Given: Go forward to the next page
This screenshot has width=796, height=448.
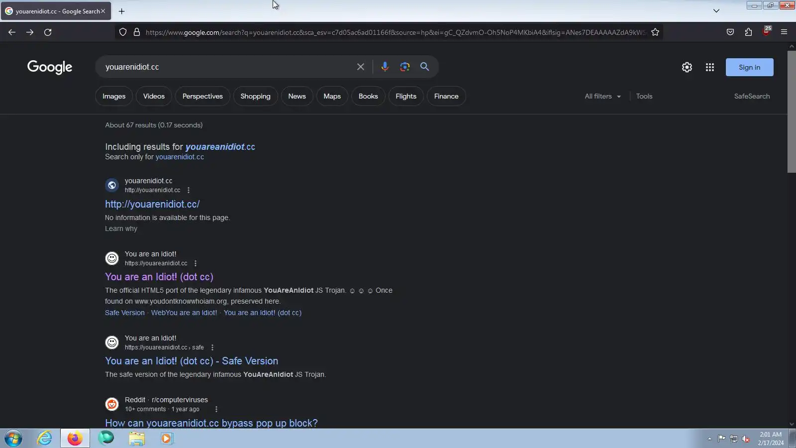Looking at the screenshot, I should pyautogui.click(x=30, y=32).
